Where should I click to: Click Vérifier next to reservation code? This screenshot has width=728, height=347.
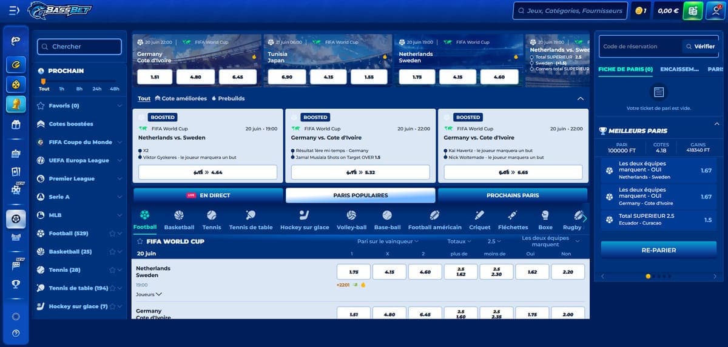tap(700, 46)
